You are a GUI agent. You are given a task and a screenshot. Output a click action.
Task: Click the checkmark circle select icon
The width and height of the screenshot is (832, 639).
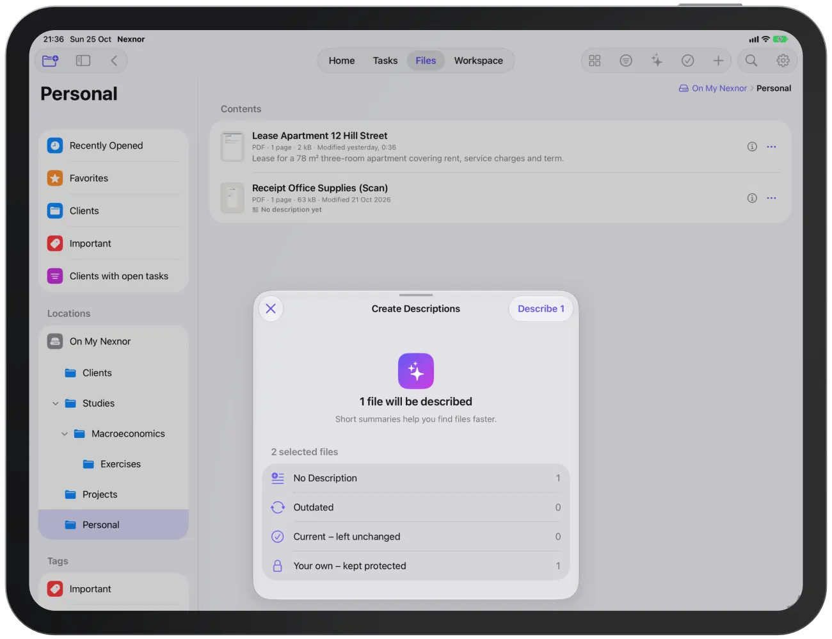(688, 61)
